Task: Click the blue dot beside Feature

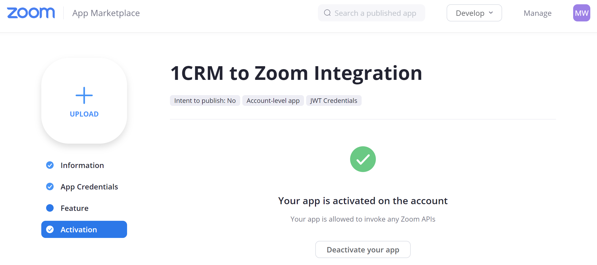Action: (x=50, y=208)
